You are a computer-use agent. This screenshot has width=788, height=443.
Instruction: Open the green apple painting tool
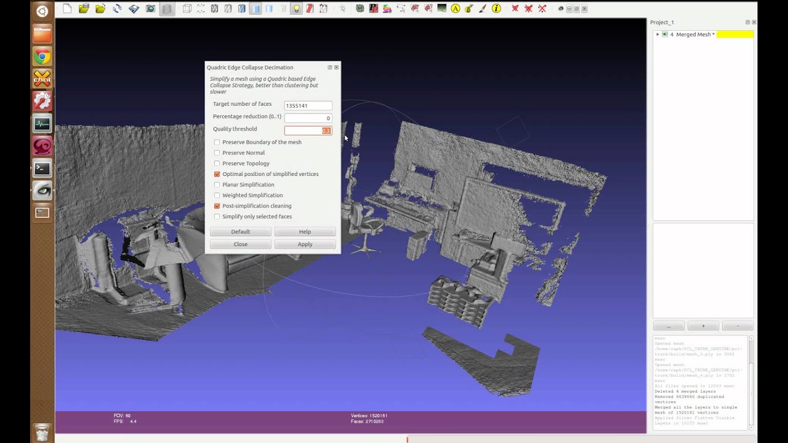pos(469,9)
